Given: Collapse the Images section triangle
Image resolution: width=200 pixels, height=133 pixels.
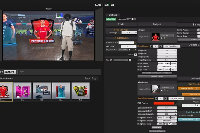Looking at the screenshot, I should click(138, 30).
